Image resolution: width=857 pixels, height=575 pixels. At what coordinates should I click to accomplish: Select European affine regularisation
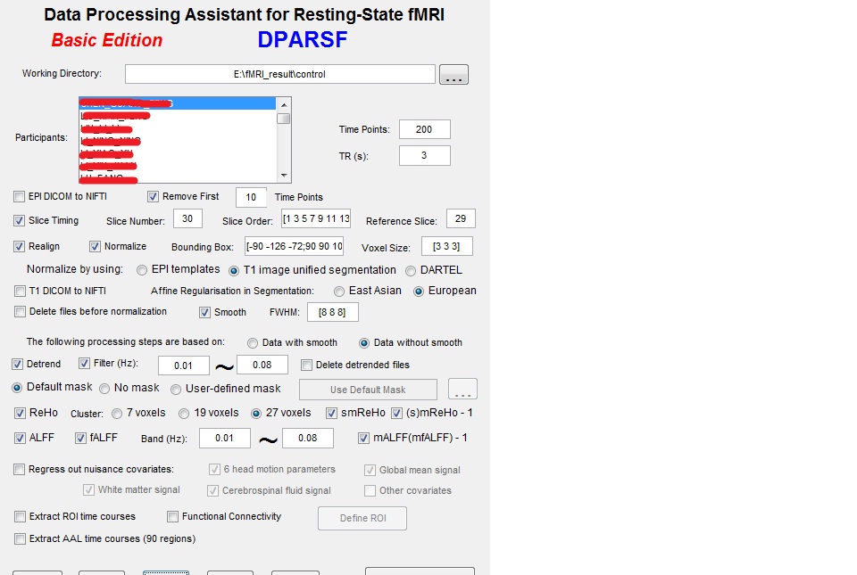coord(419,292)
